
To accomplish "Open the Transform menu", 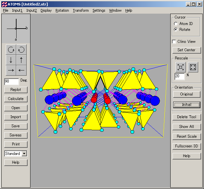I will [80, 10].
